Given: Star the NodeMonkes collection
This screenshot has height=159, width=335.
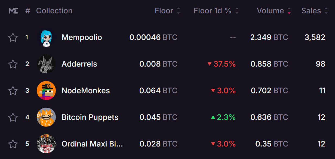Looking at the screenshot, I should pos(13,91).
